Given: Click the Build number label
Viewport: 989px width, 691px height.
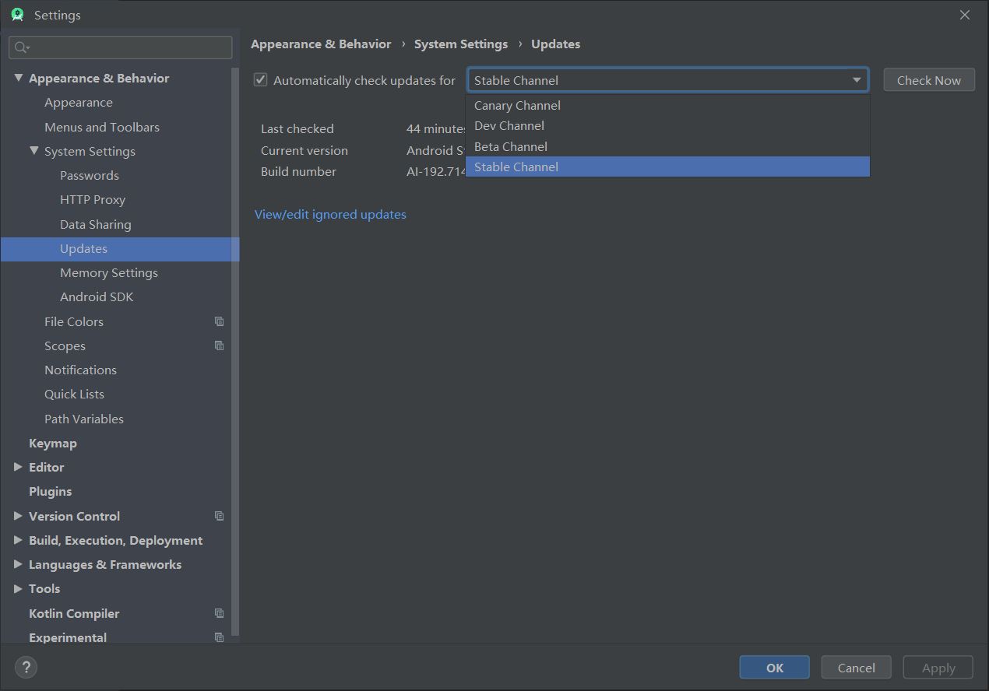Looking at the screenshot, I should coord(299,171).
